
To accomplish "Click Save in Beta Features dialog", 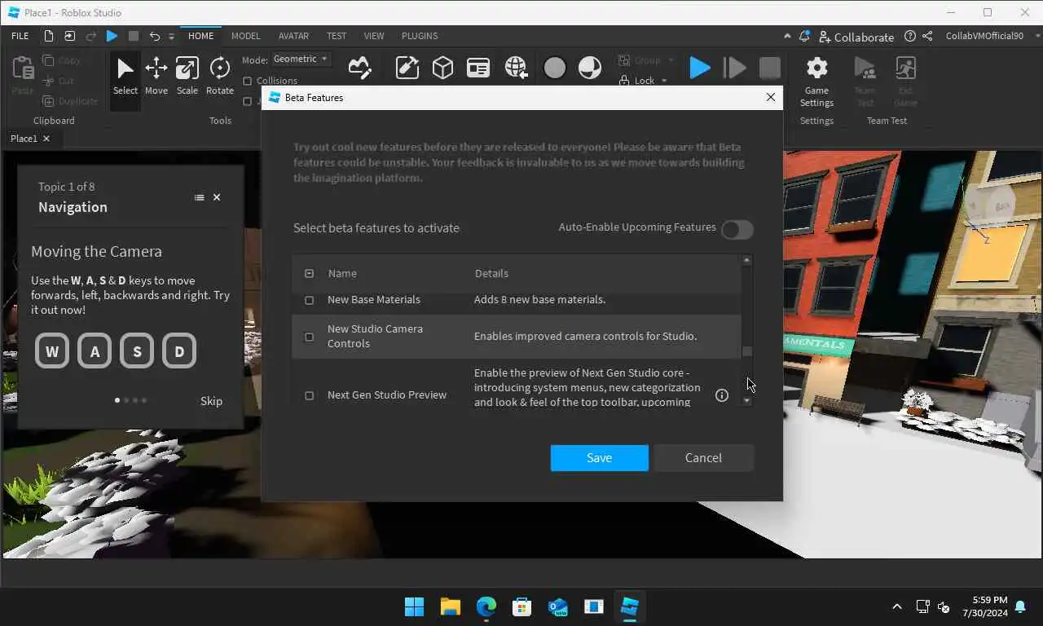I will (x=599, y=458).
